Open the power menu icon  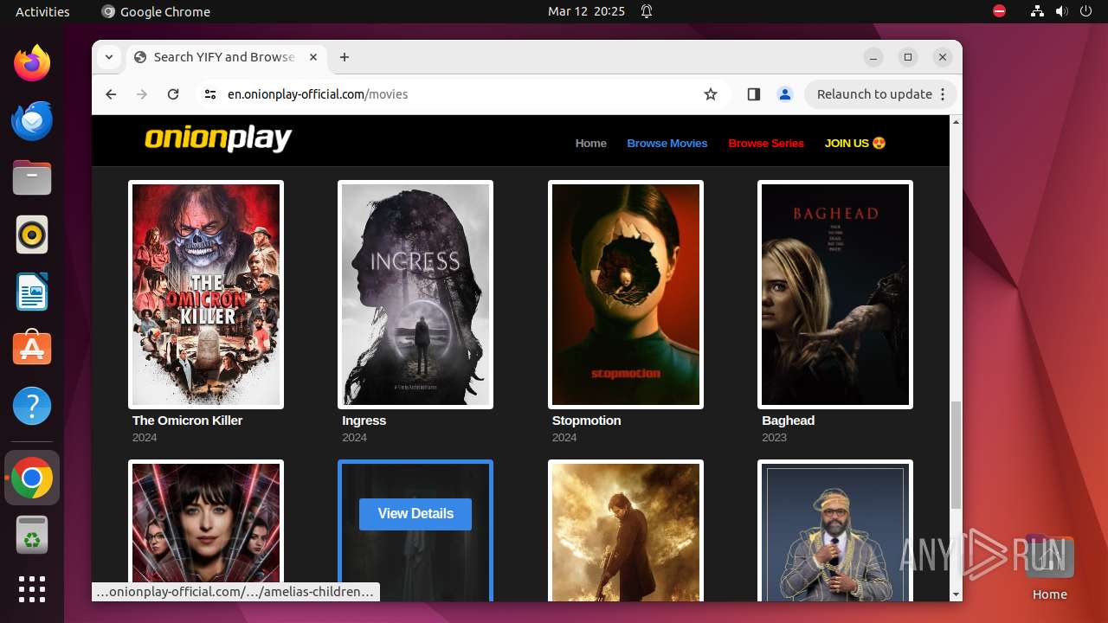click(x=1086, y=11)
